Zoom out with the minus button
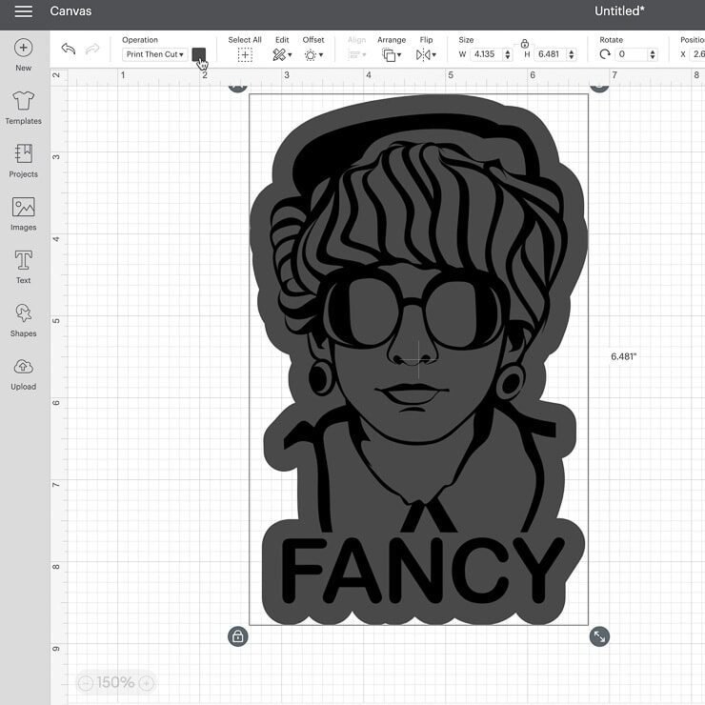This screenshot has width=705, height=705. 86,683
